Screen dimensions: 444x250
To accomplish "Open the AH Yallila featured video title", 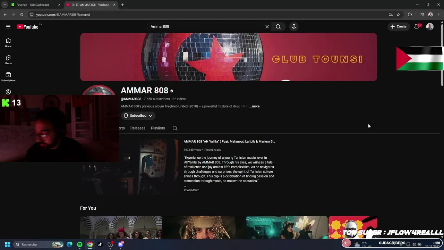I will (x=229, y=141).
